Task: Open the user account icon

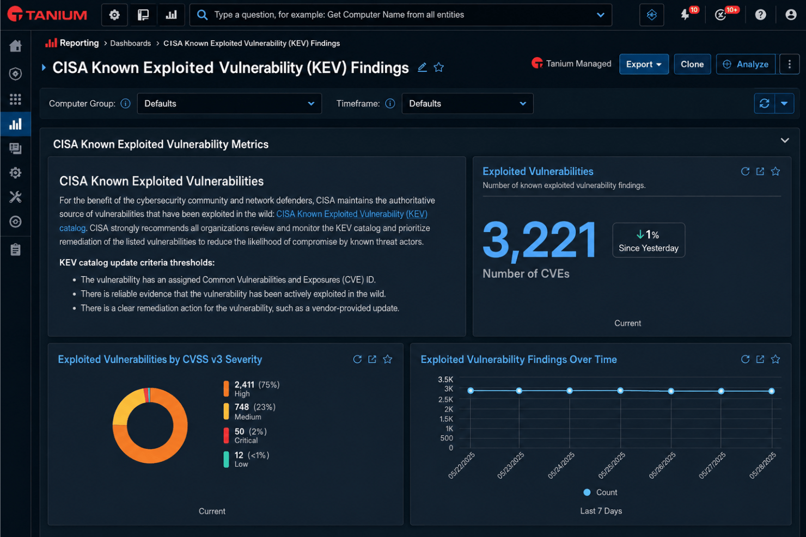Action: [x=791, y=15]
